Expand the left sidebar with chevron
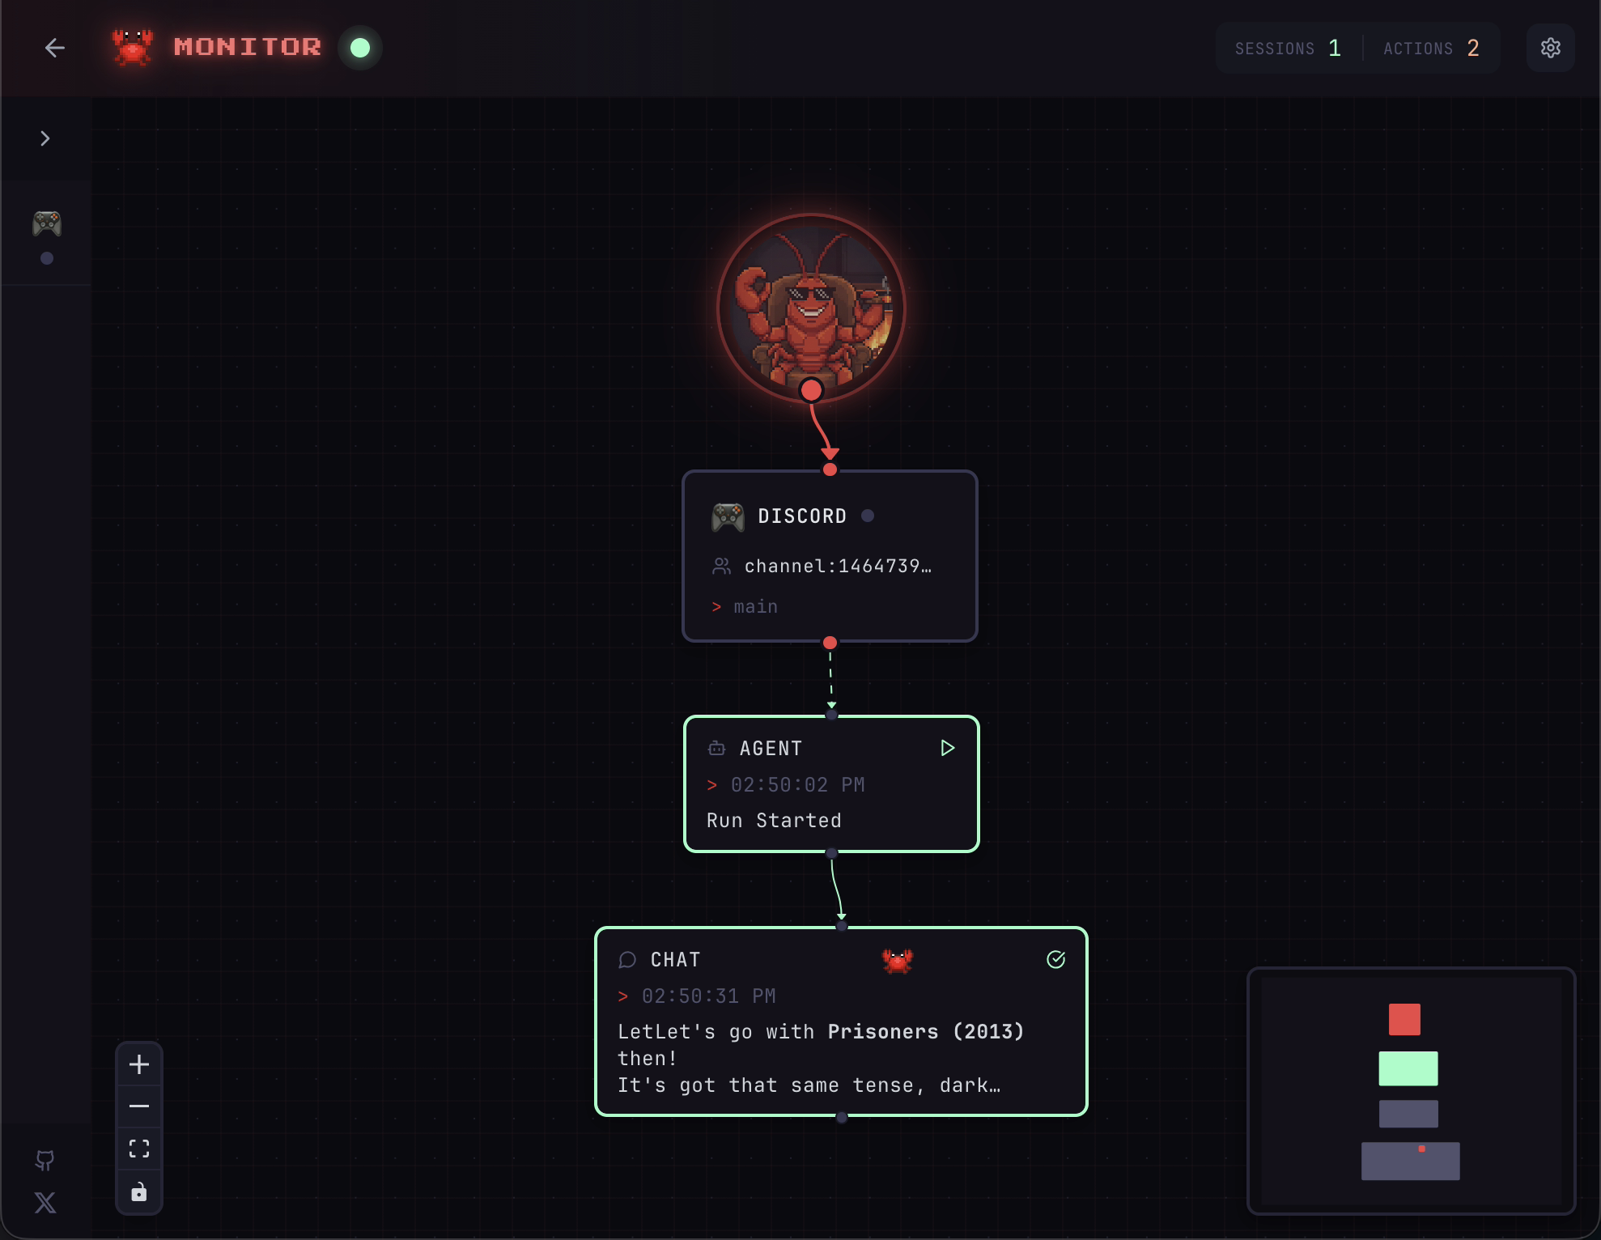Screen dimensions: 1601x1240 point(45,138)
